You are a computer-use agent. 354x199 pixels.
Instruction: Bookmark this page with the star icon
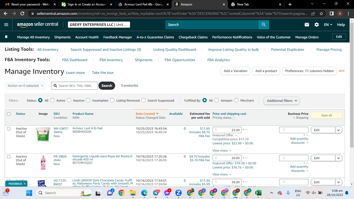pos(321,13)
